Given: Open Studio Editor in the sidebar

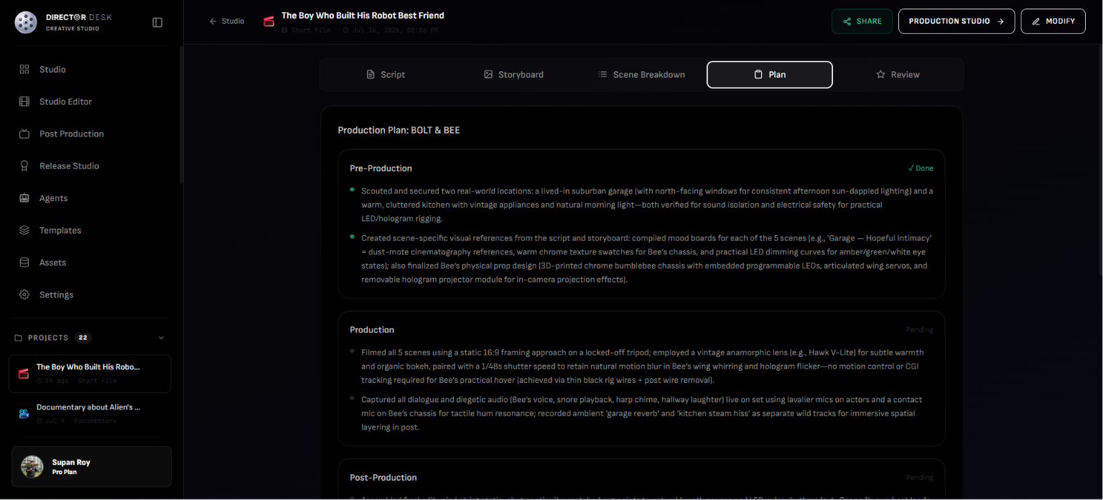Looking at the screenshot, I should click(x=90, y=101).
